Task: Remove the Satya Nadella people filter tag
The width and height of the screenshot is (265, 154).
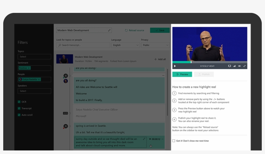Action: [x=39, y=79]
